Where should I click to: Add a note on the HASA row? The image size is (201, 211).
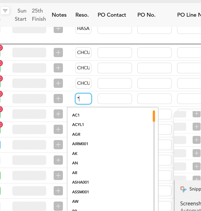coord(58,29)
